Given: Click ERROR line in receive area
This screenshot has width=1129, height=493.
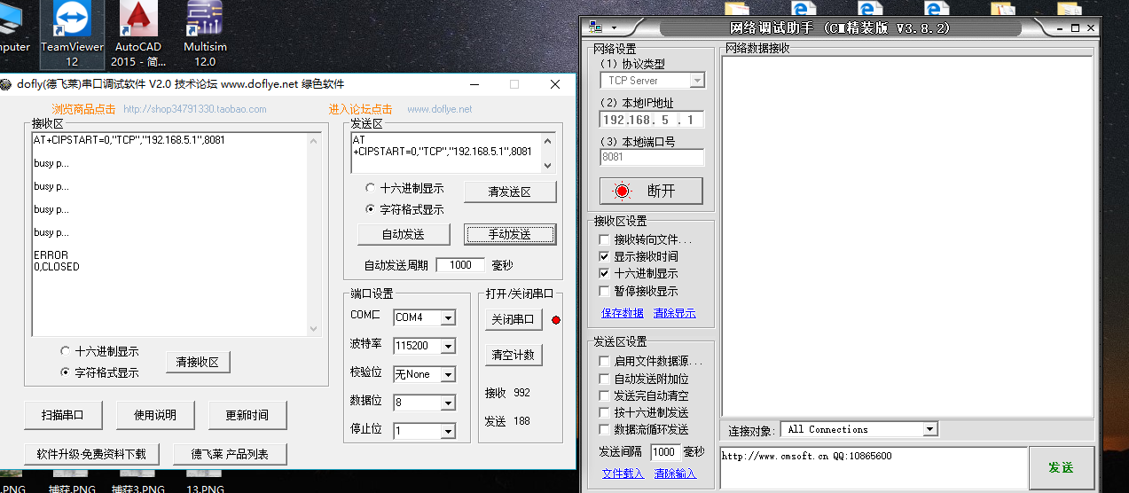Looking at the screenshot, I should (x=51, y=255).
